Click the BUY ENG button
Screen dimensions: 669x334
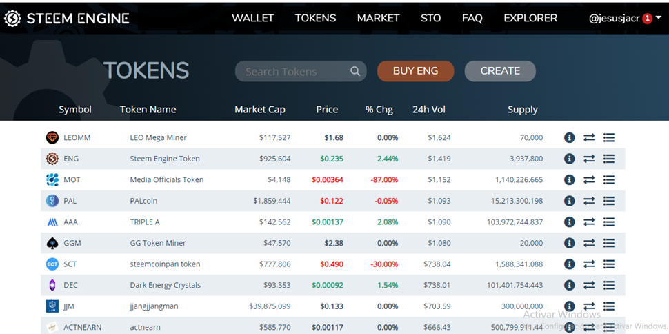pos(416,71)
